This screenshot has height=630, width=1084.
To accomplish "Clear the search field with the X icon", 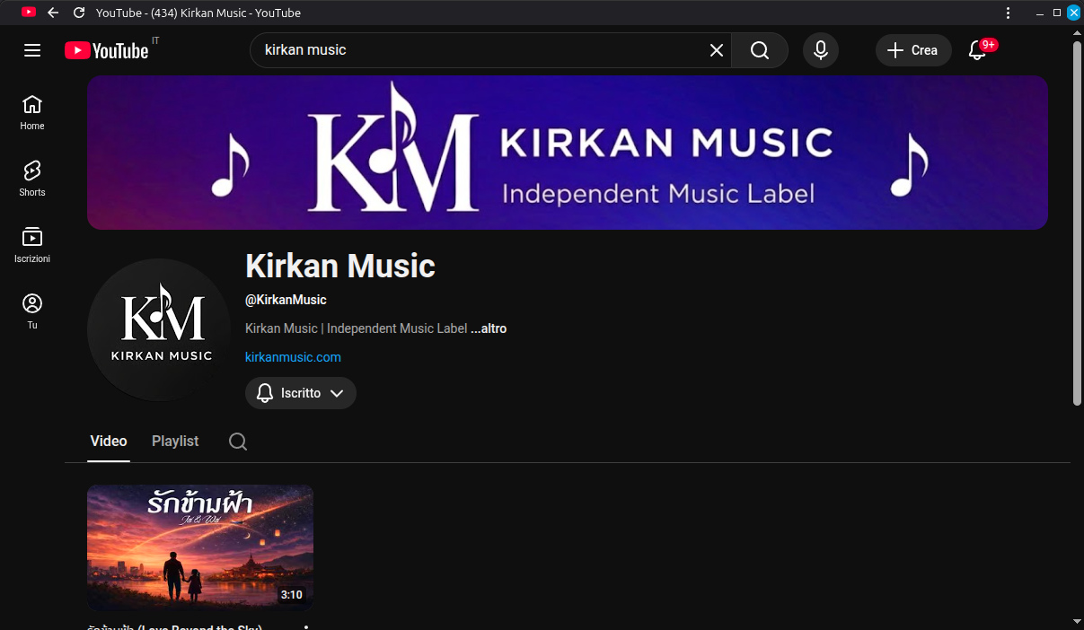I will pos(716,50).
